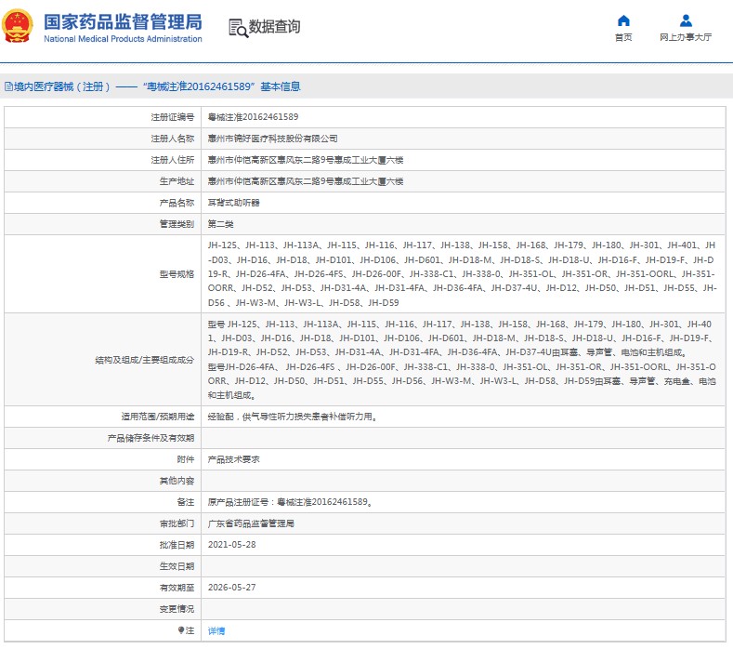Click the 审批部门 label
Image resolution: width=733 pixels, height=649 pixels.
tap(177, 523)
